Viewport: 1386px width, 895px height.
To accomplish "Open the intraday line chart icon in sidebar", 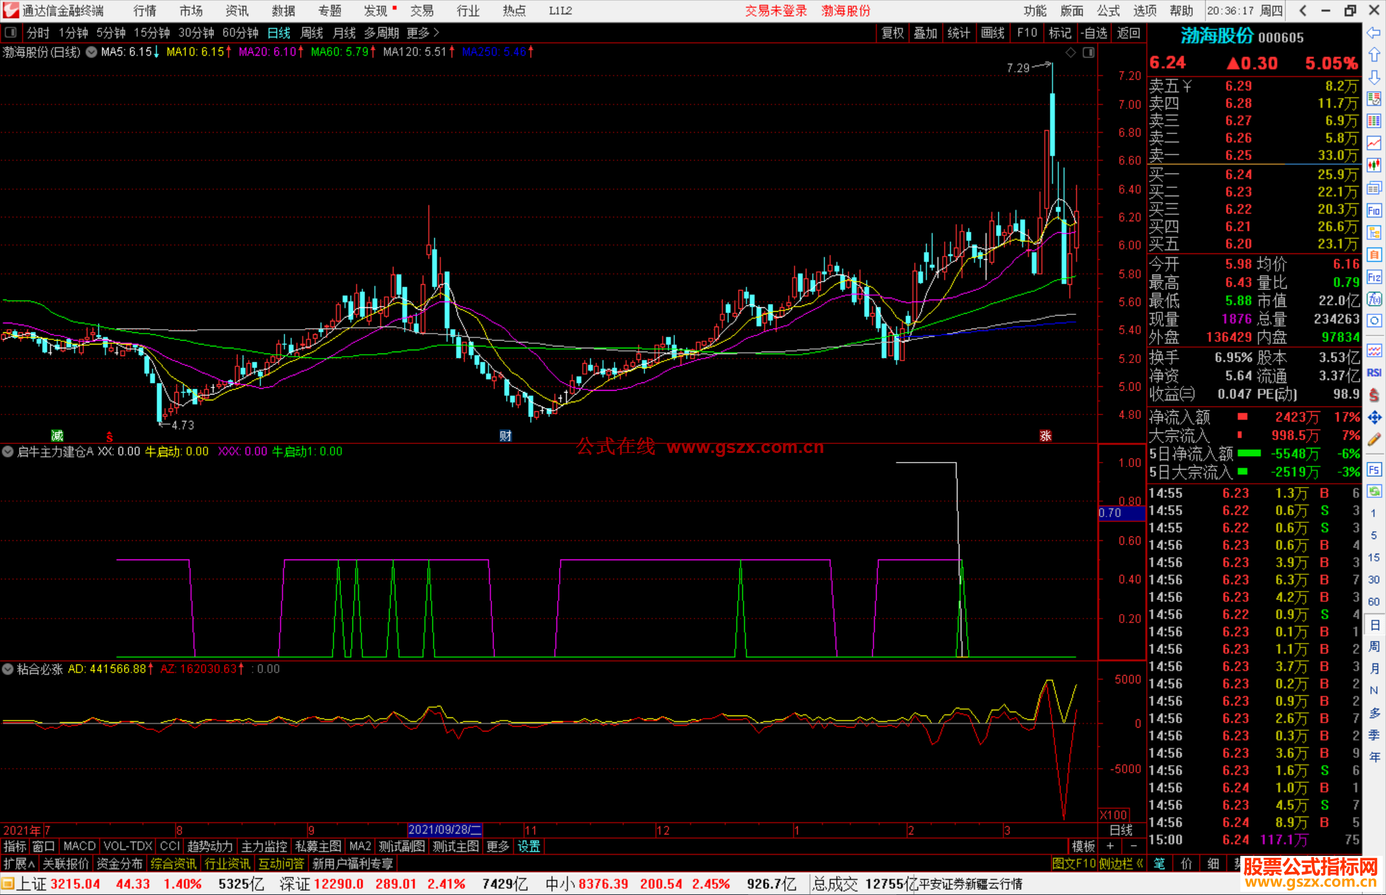I will tap(1374, 143).
